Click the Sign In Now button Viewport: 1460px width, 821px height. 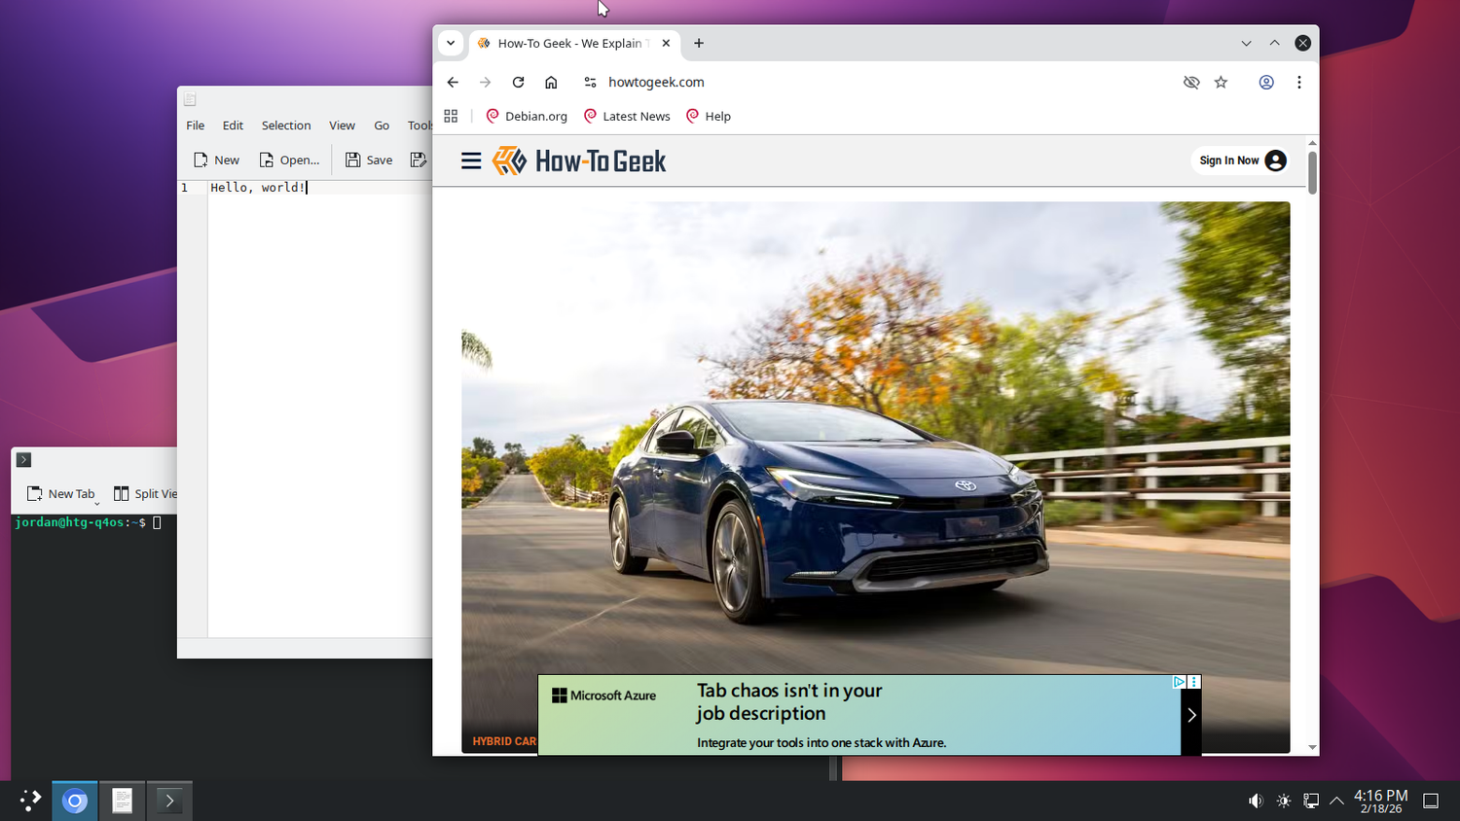1242,161
